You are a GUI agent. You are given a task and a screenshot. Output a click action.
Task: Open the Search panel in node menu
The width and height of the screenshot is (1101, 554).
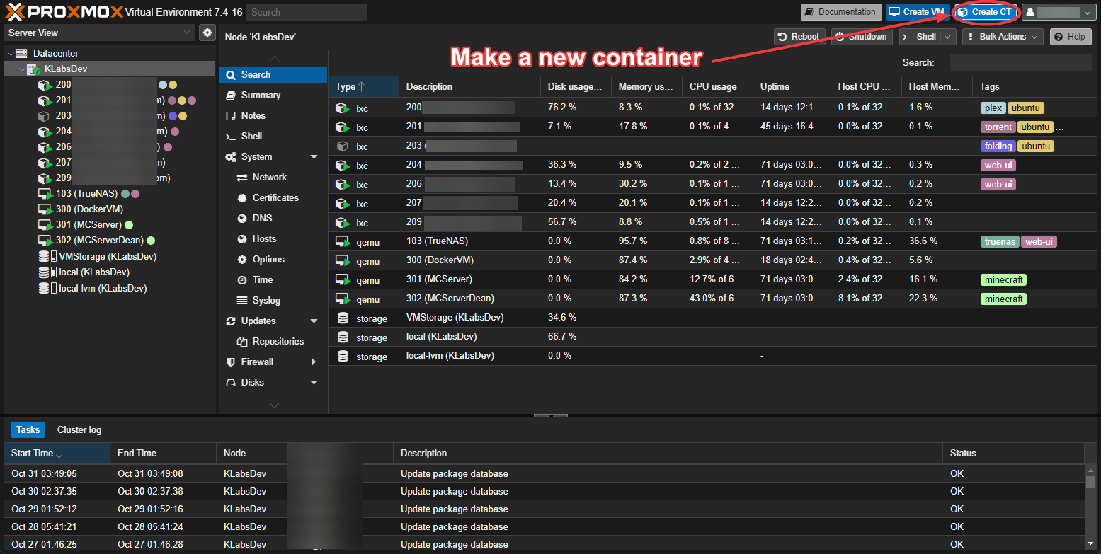coord(273,74)
